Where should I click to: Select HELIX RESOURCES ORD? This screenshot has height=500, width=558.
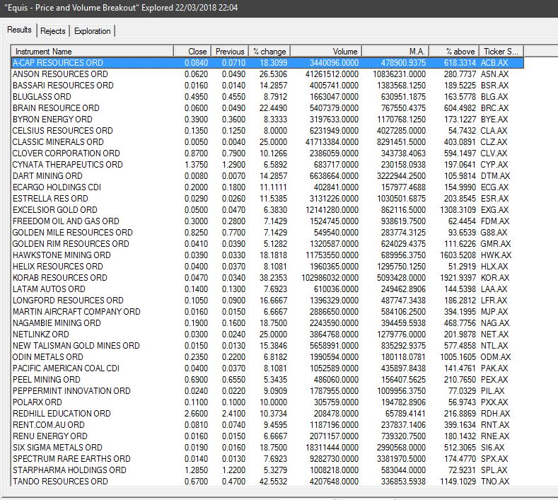[267, 267]
